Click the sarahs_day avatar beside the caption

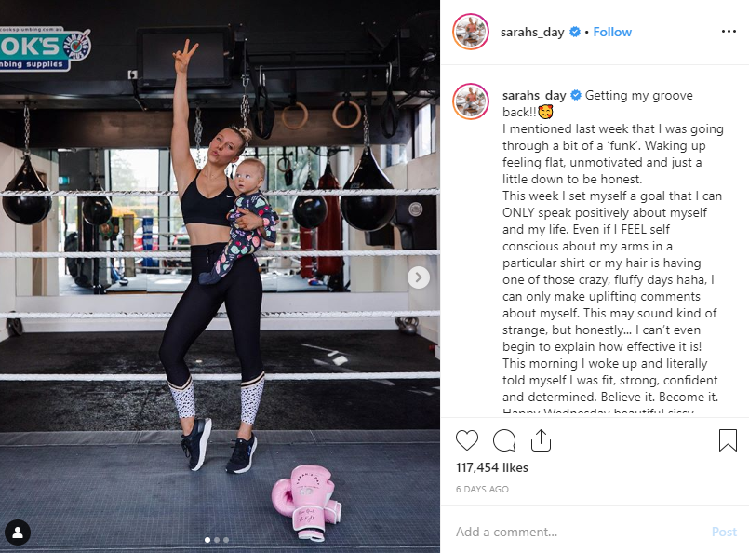click(471, 101)
